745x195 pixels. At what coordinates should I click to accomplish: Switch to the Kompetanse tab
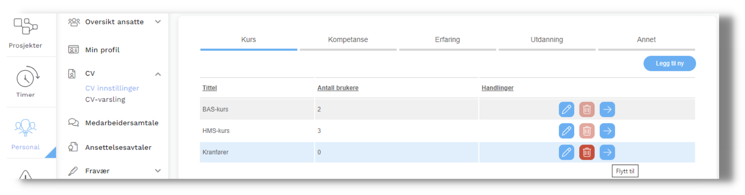coord(348,40)
